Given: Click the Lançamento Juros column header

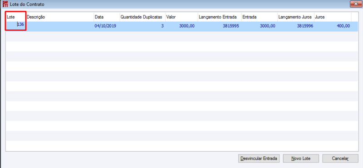Looking at the screenshot, I should pos(296,17).
